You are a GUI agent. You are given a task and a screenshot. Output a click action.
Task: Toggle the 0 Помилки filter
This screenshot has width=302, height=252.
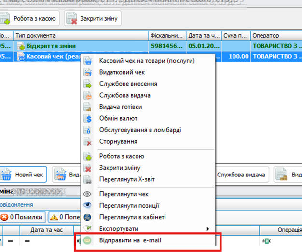(24, 216)
